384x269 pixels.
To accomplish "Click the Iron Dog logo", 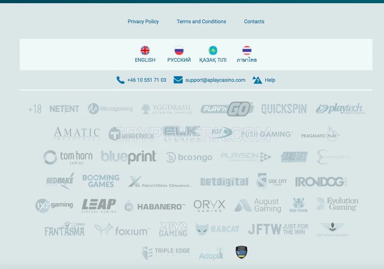I will pyautogui.click(x=321, y=182).
